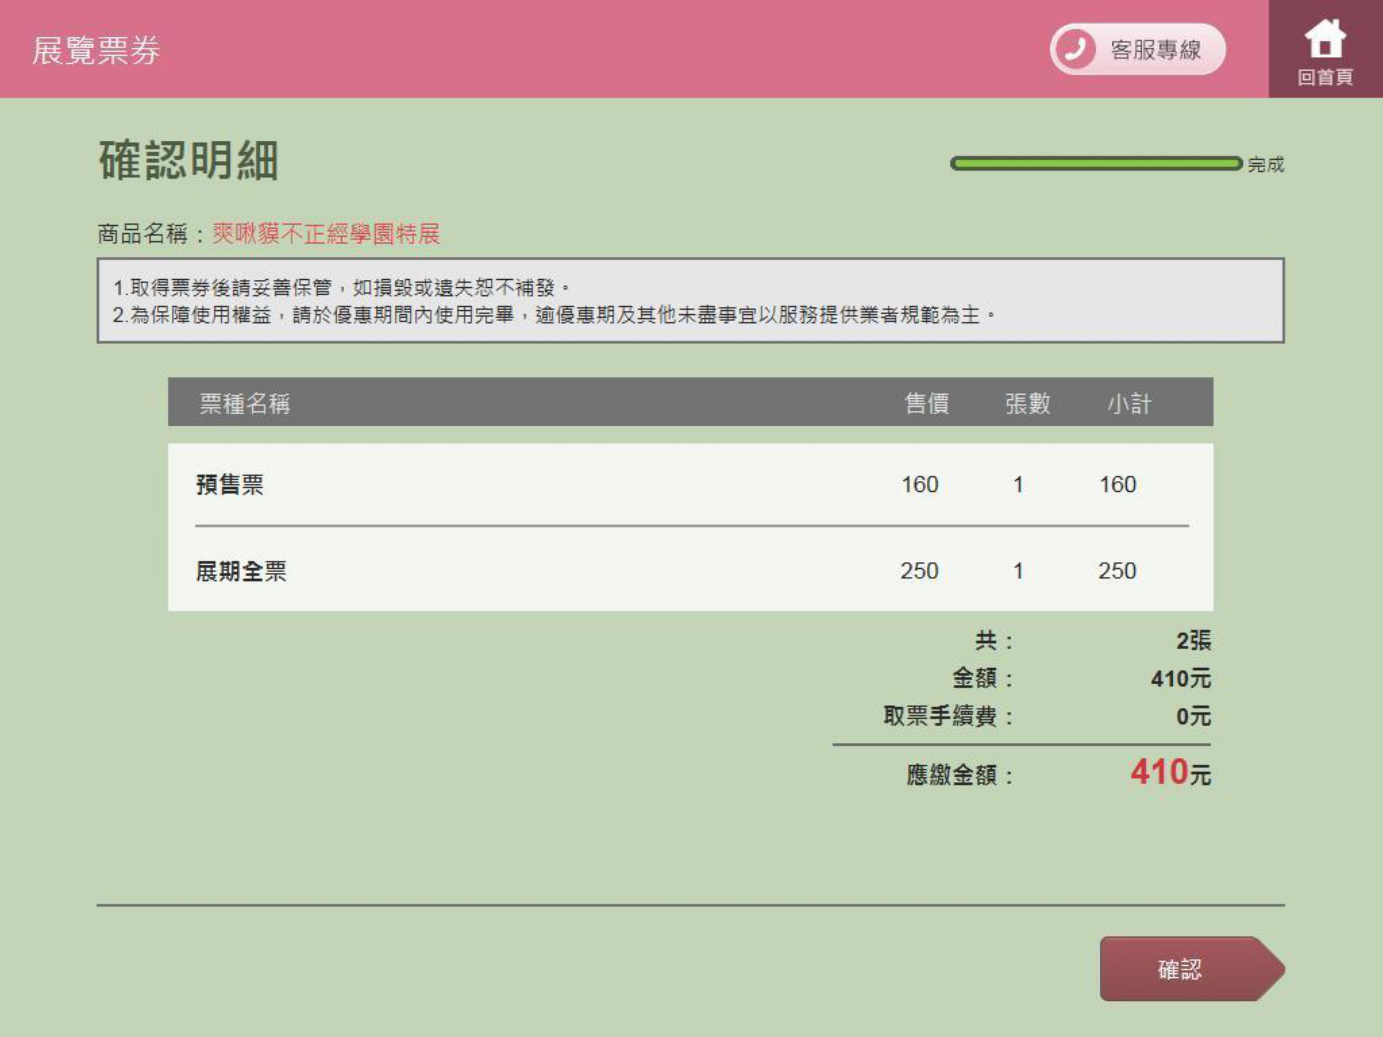Click the red 410 amount due
This screenshot has height=1037, width=1383.
pyautogui.click(x=1158, y=772)
